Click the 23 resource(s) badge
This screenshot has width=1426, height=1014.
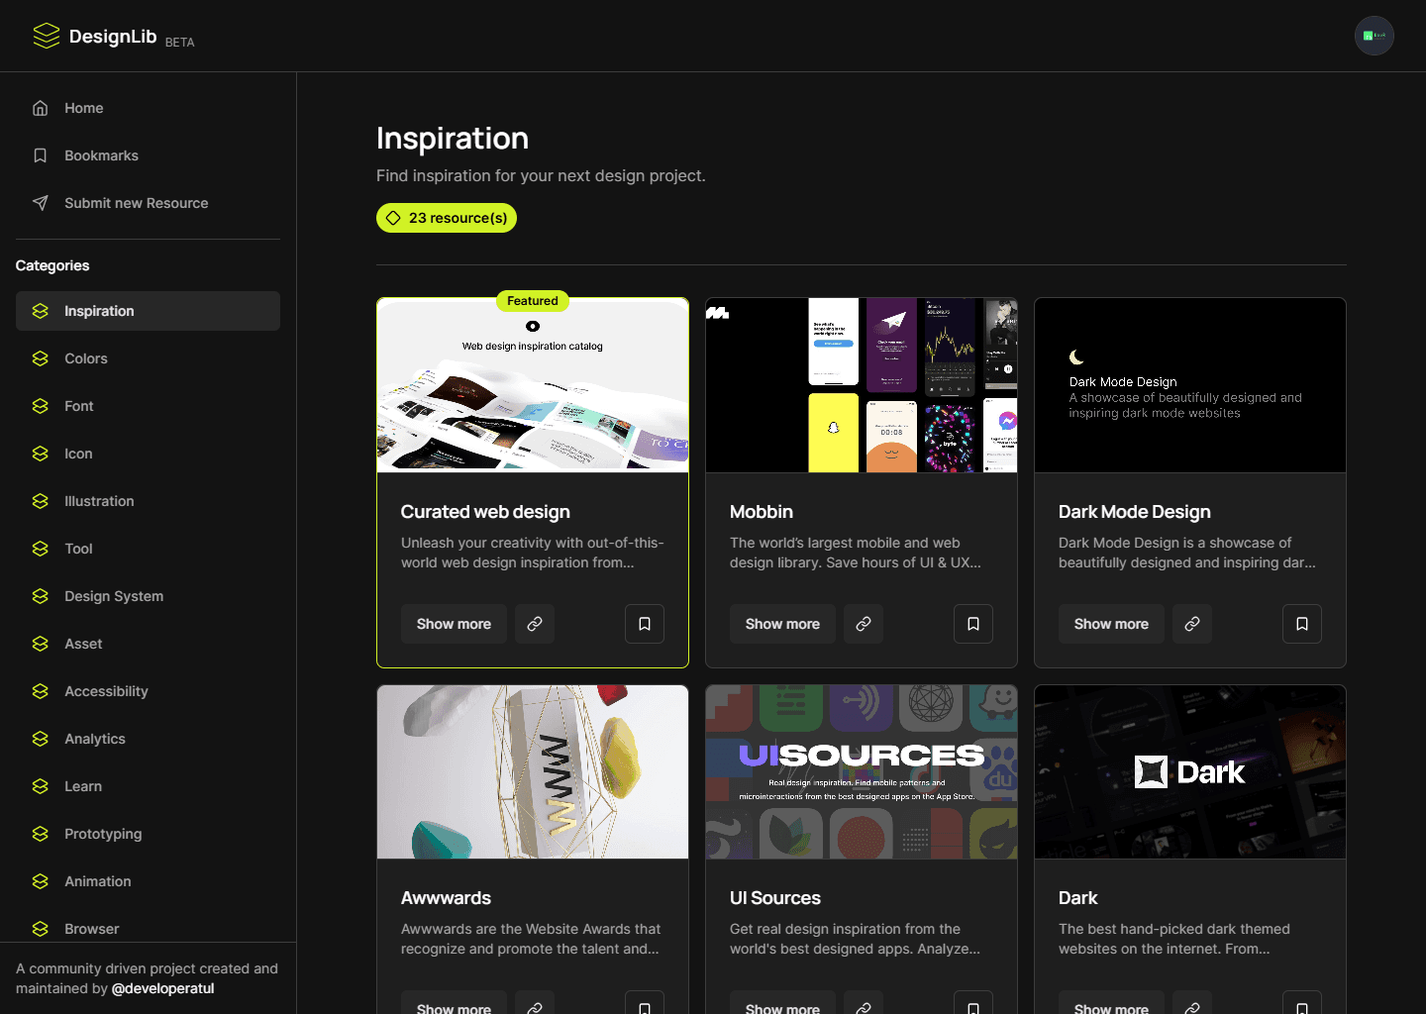tap(447, 218)
